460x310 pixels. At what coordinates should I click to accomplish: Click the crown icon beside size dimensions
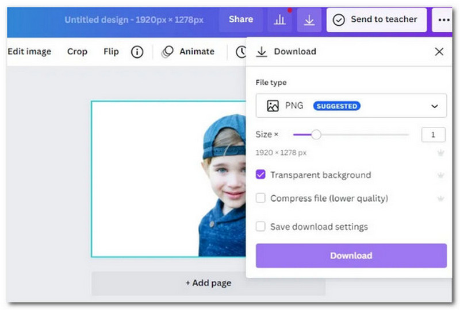point(440,153)
